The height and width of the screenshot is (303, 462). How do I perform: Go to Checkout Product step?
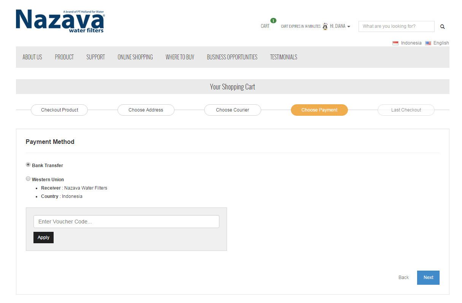(x=59, y=110)
